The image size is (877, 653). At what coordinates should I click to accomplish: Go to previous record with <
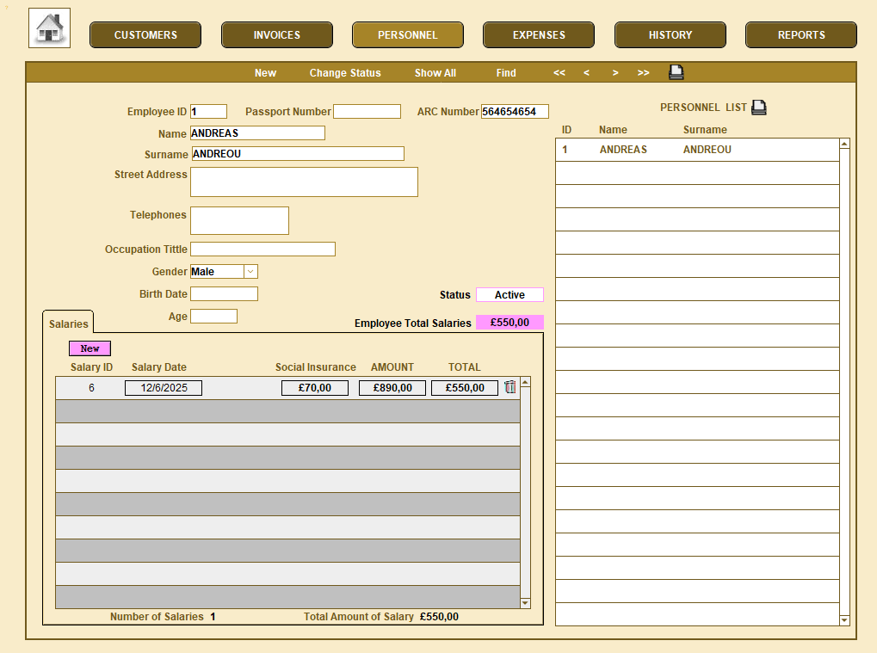[586, 72]
